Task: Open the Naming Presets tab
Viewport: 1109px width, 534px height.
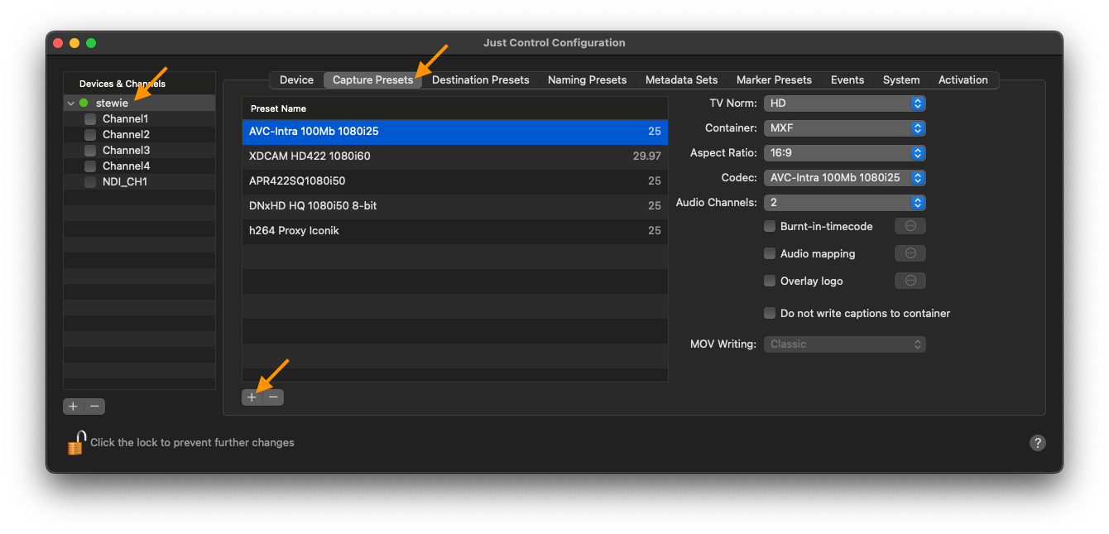Action: click(x=587, y=80)
